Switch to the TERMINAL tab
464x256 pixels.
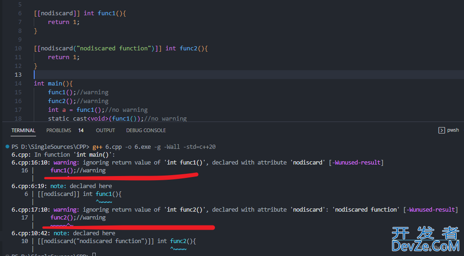pyautogui.click(x=24, y=130)
